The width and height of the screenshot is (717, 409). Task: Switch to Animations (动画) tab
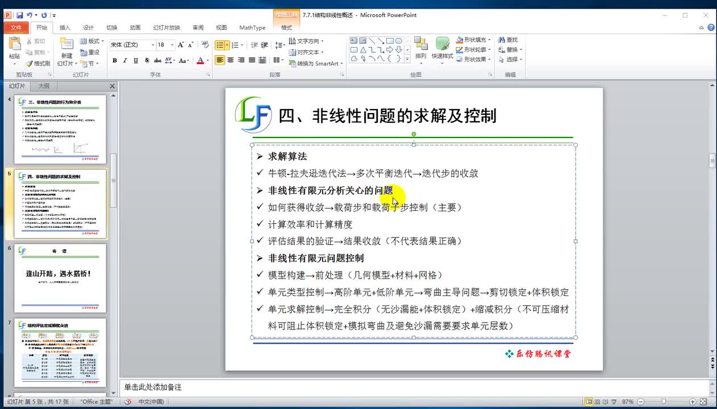point(135,27)
